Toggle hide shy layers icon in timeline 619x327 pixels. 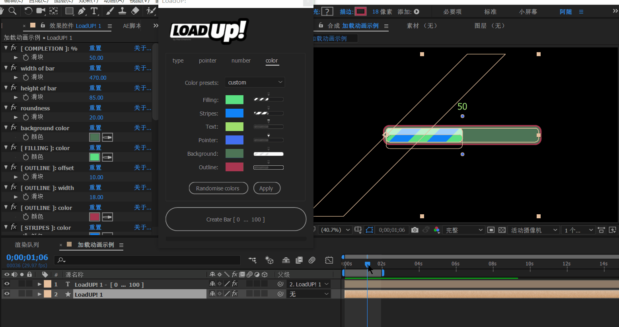[286, 260]
